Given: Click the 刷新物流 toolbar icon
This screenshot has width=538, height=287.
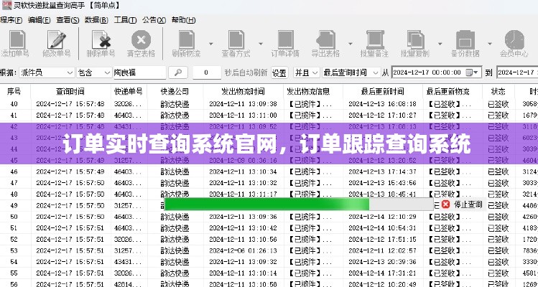Looking at the screenshot, I should click(186, 42).
